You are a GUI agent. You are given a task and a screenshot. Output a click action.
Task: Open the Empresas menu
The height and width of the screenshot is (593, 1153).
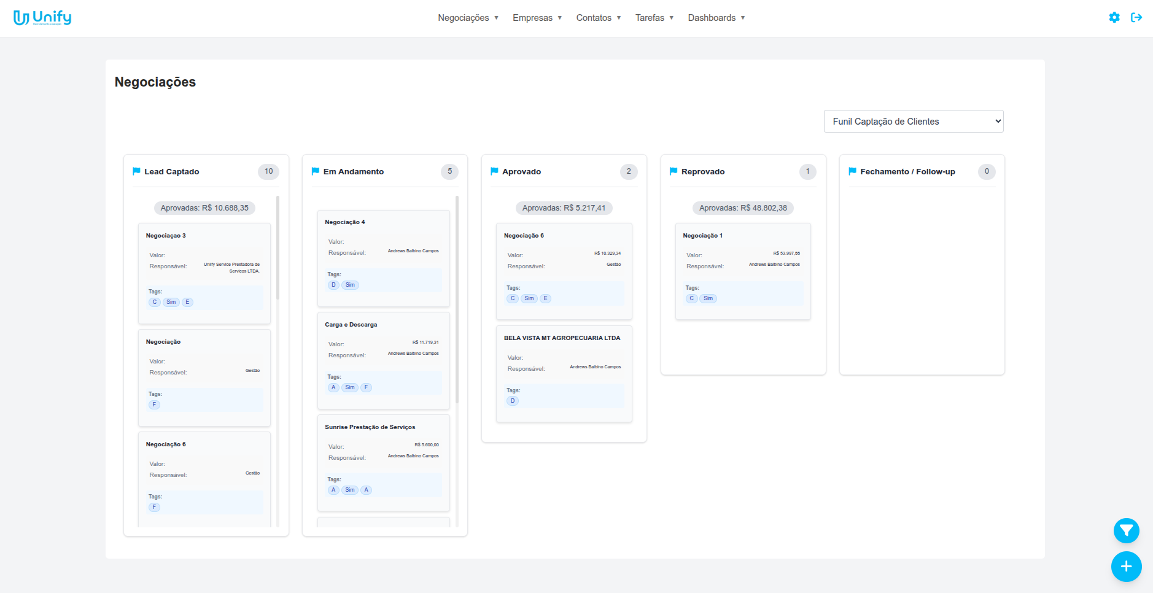click(x=537, y=18)
